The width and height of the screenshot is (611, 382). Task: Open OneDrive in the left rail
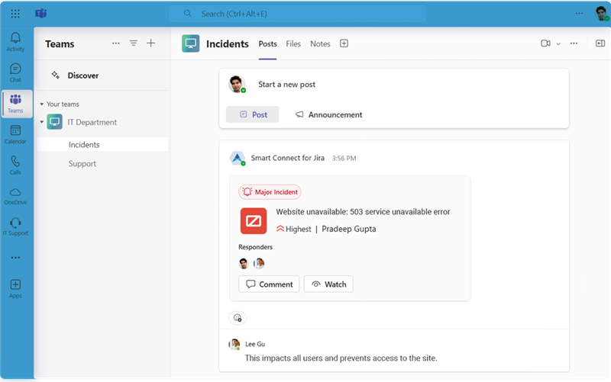(x=15, y=197)
